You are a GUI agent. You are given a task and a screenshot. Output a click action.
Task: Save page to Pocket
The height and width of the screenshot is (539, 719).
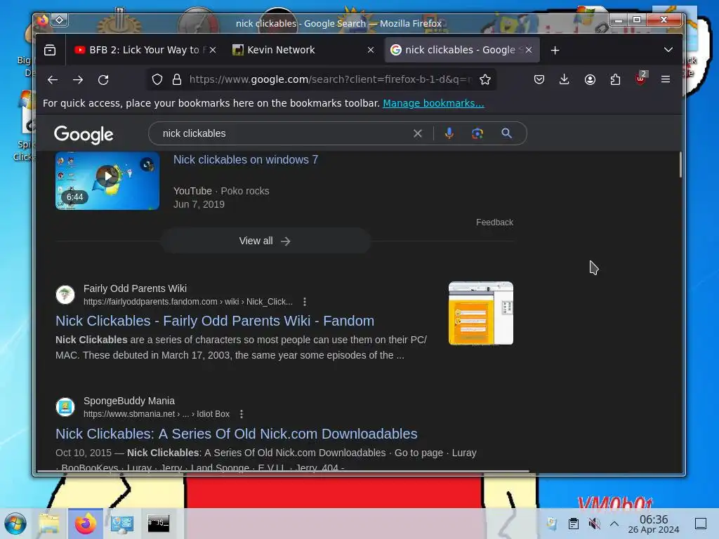539,80
